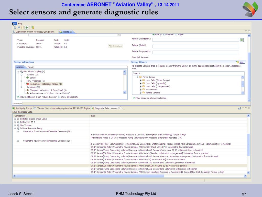262x197 pixels.
Task: Switch to the Flows tab
Action: [30, 67]
